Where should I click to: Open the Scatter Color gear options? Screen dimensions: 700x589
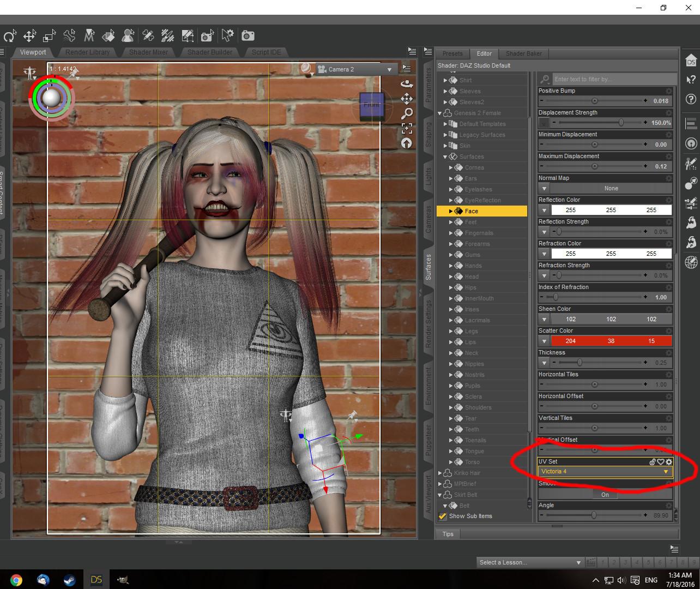pos(669,330)
